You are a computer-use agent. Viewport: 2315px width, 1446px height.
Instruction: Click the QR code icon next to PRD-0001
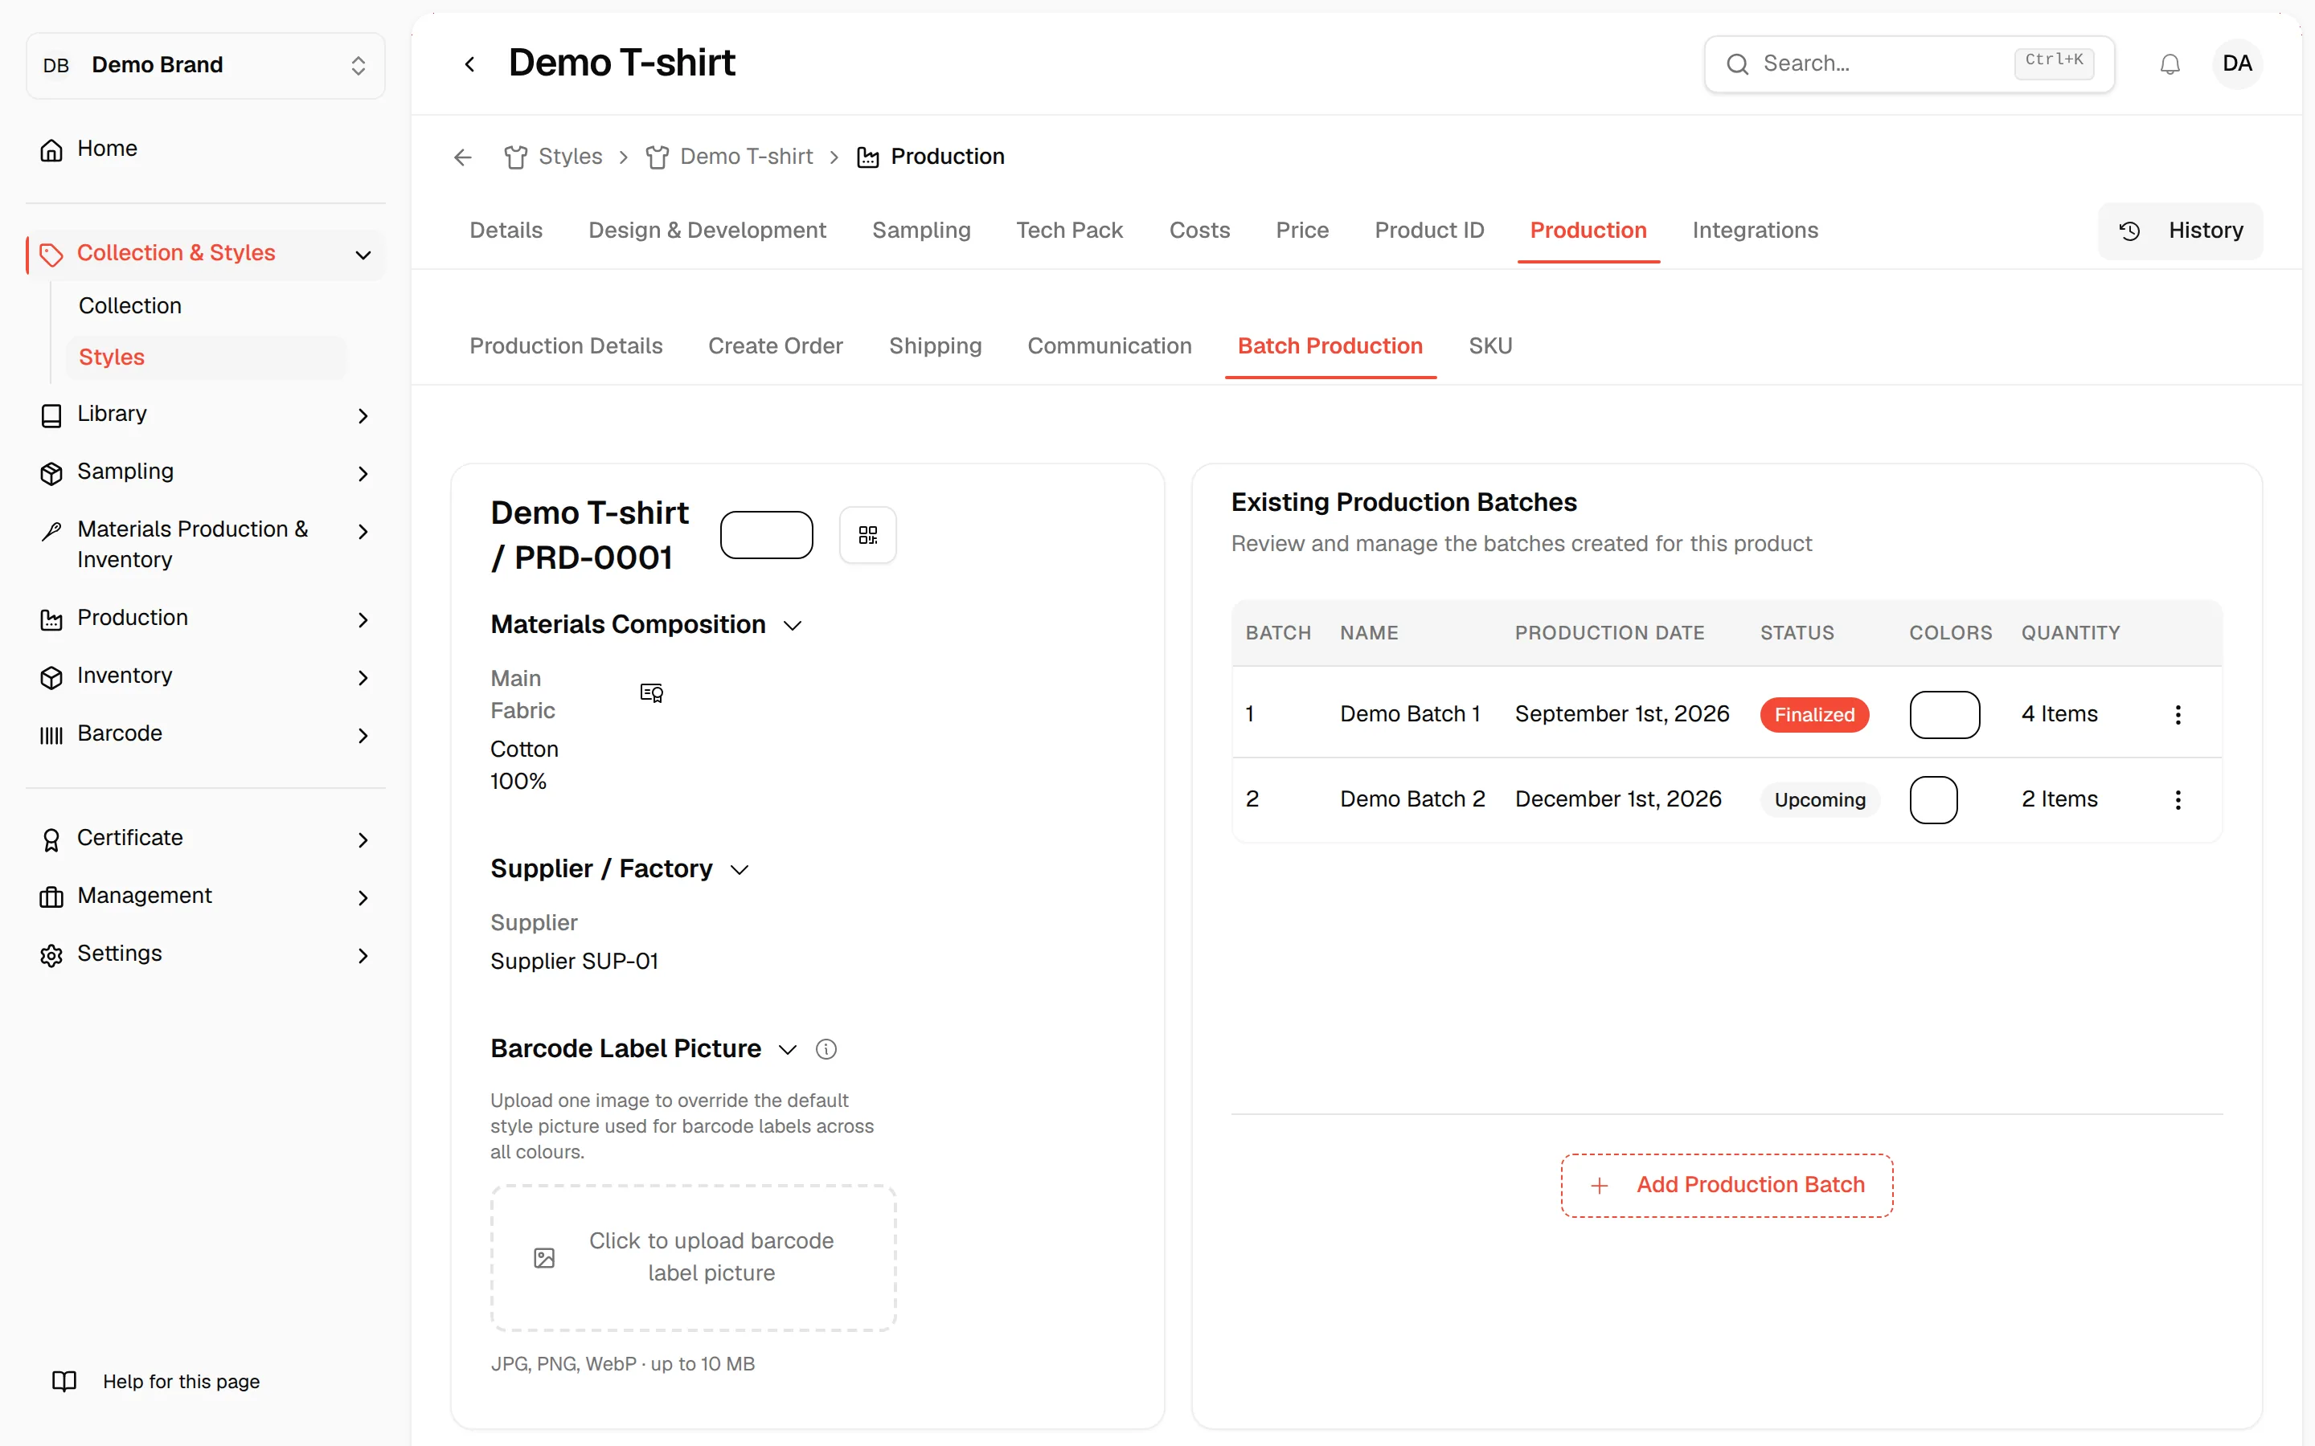[x=867, y=534]
